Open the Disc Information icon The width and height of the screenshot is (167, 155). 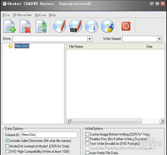[x=92, y=26]
